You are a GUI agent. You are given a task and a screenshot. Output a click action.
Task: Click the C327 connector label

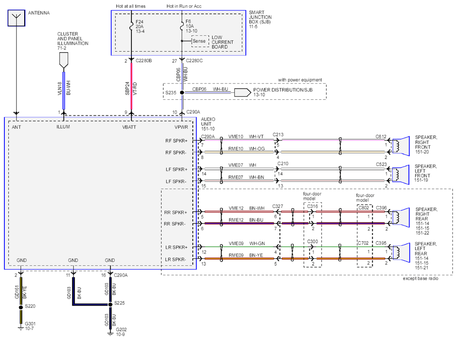coord(277,206)
